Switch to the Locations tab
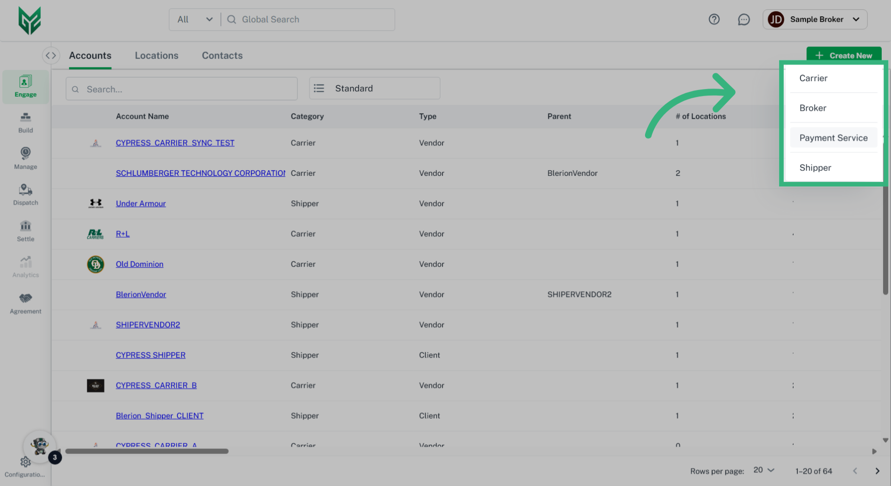 click(x=156, y=56)
